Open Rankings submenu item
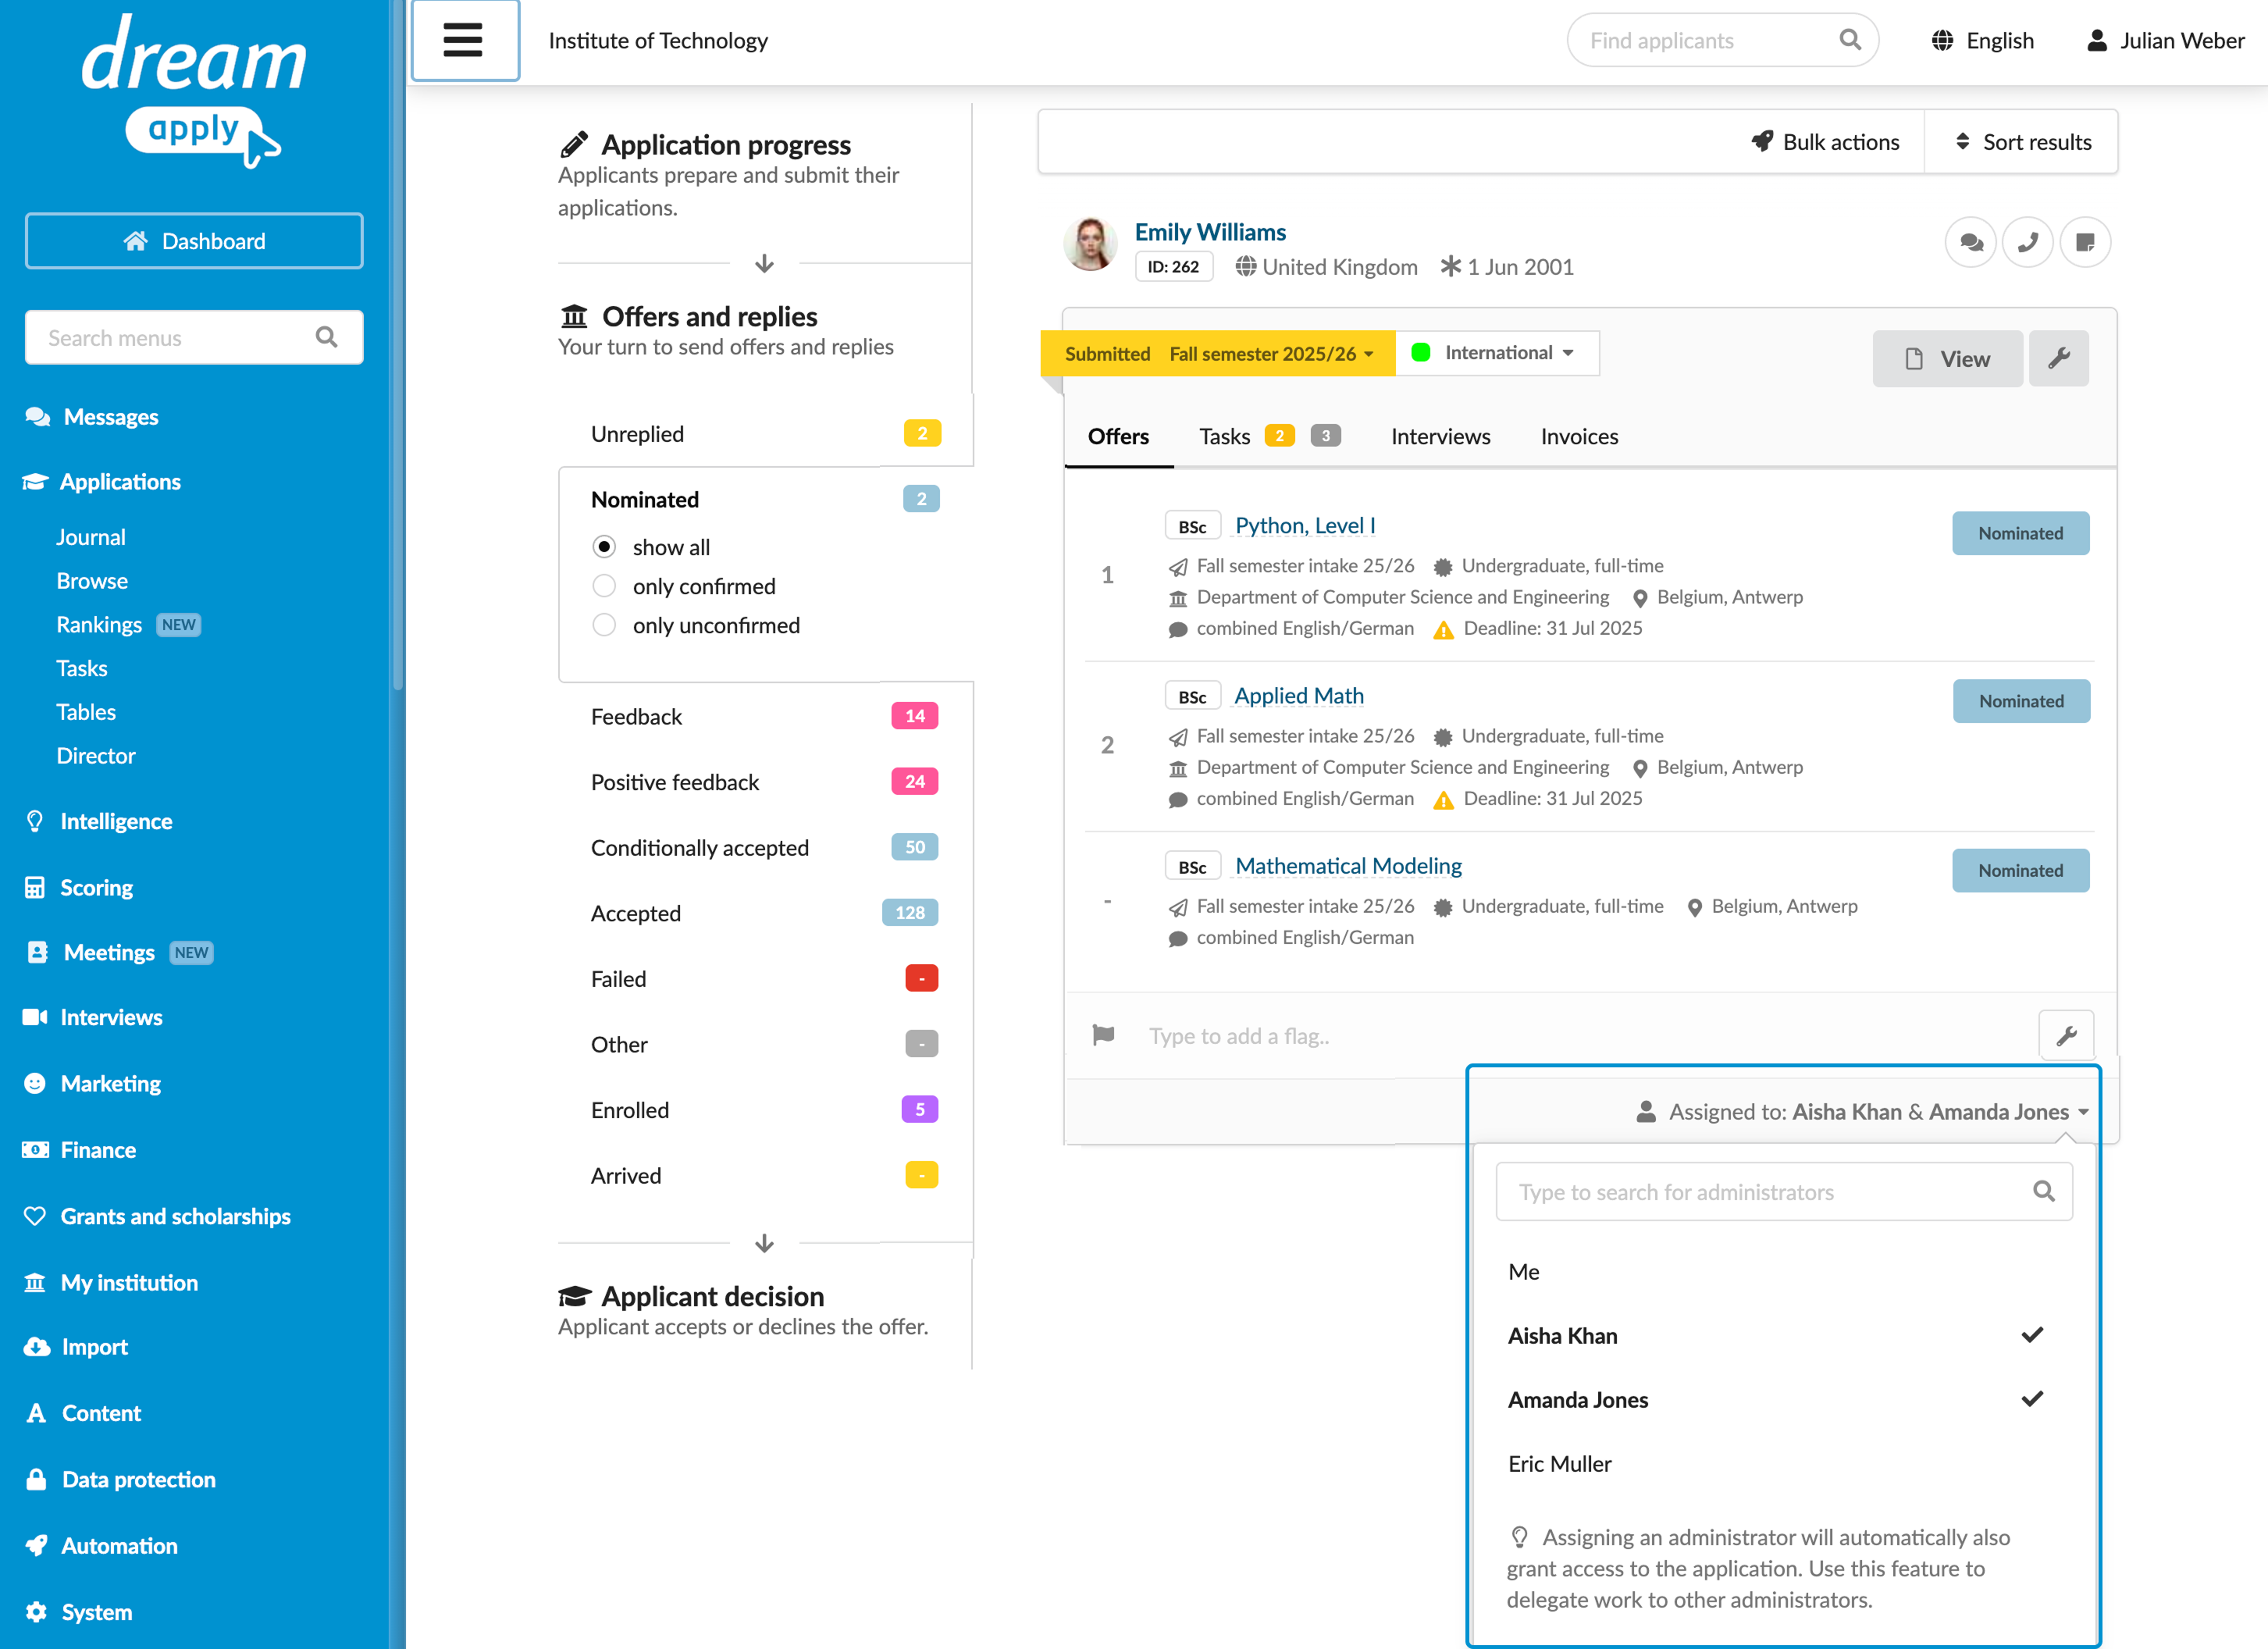This screenshot has width=2268, height=1649. point(99,625)
